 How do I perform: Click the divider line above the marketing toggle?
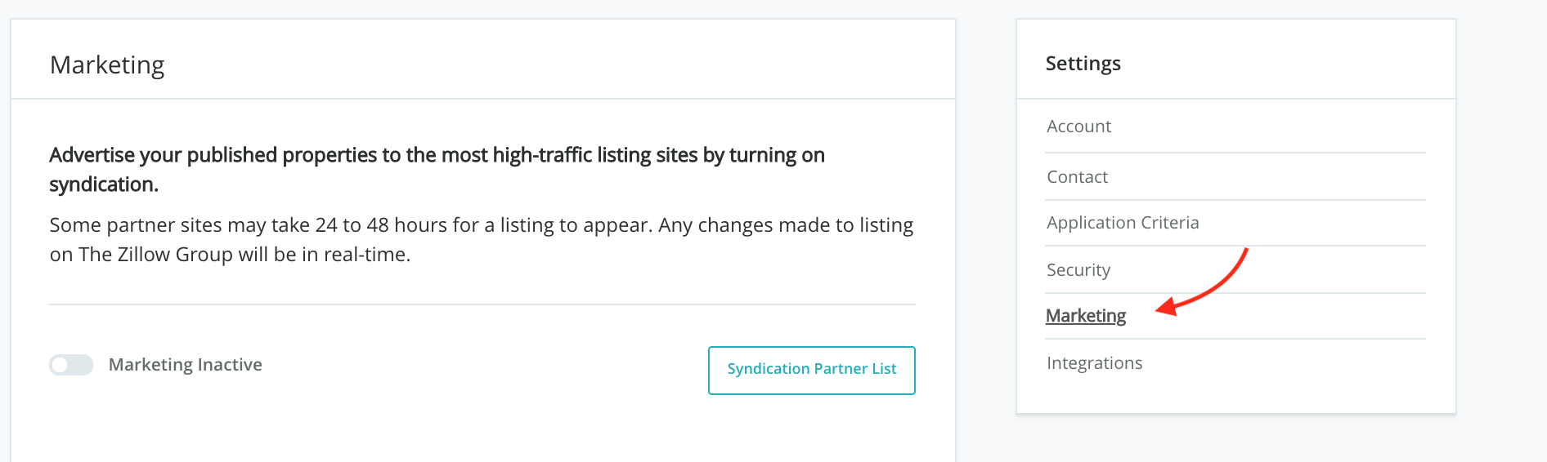(482, 304)
